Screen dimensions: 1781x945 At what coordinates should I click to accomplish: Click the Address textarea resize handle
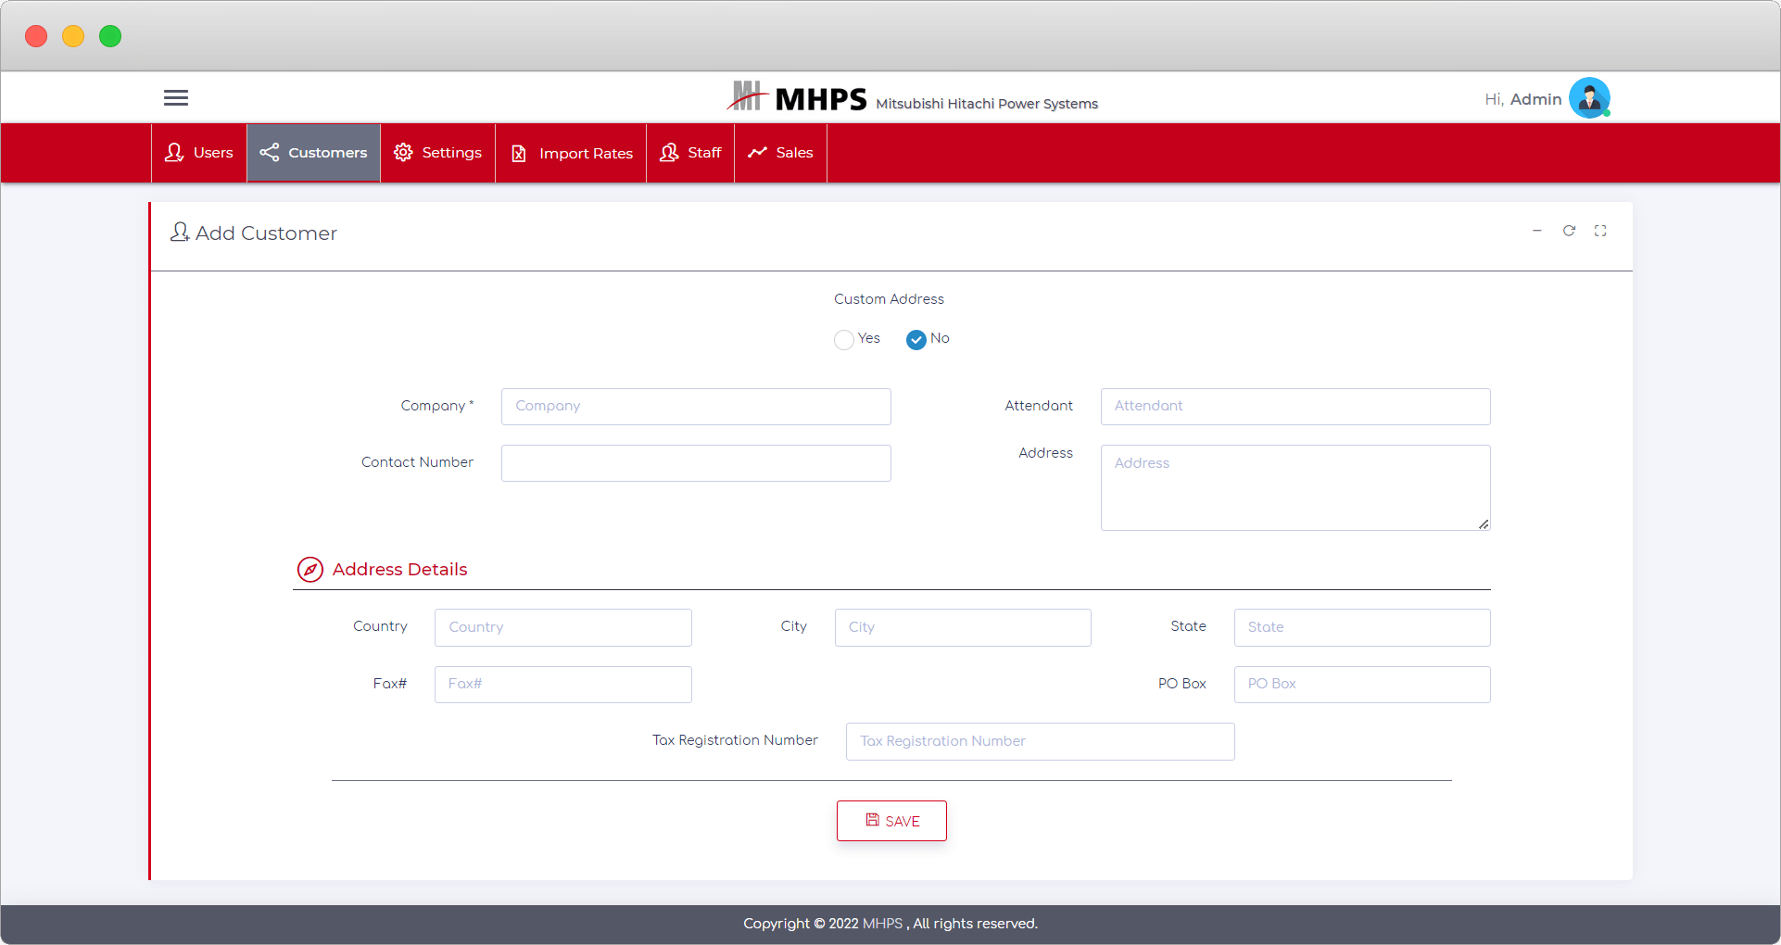click(1484, 524)
